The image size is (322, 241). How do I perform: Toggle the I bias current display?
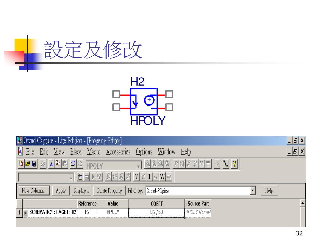149,177
